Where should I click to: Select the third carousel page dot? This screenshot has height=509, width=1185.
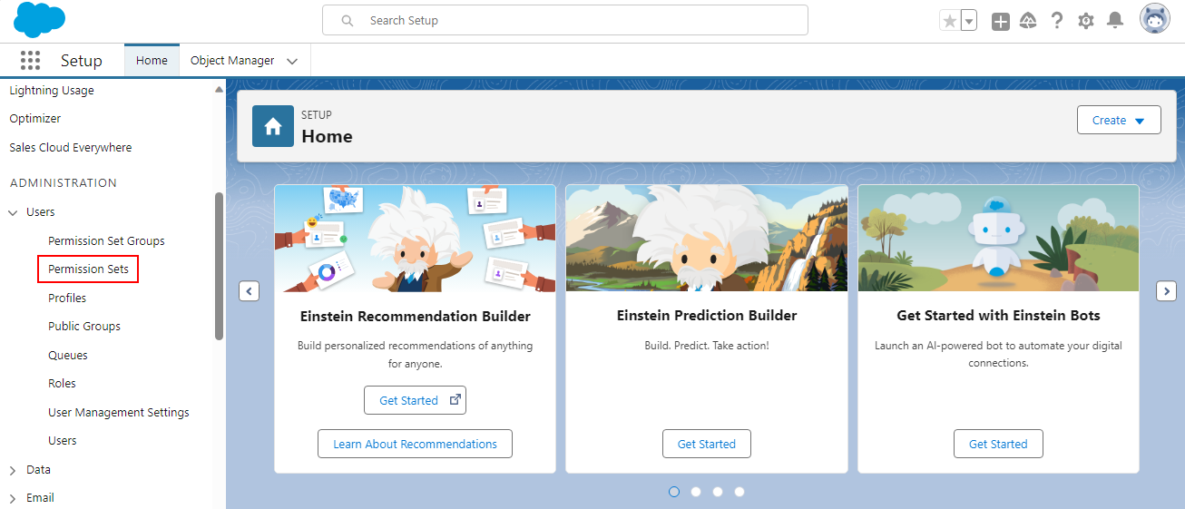pos(718,492)
